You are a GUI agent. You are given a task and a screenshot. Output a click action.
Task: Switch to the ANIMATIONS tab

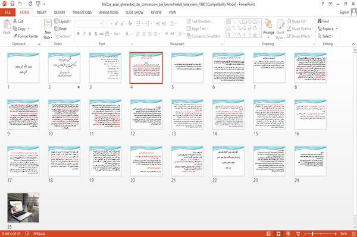pyautogui.click(x=109, y=12)
